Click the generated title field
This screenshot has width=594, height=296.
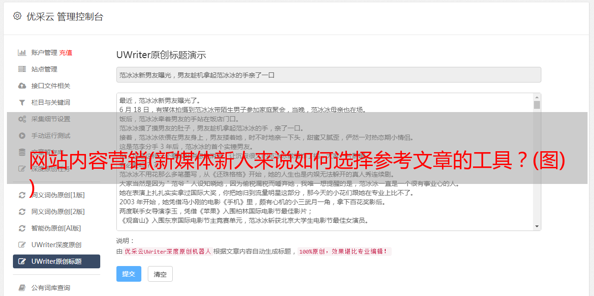(x=328, y=75)
